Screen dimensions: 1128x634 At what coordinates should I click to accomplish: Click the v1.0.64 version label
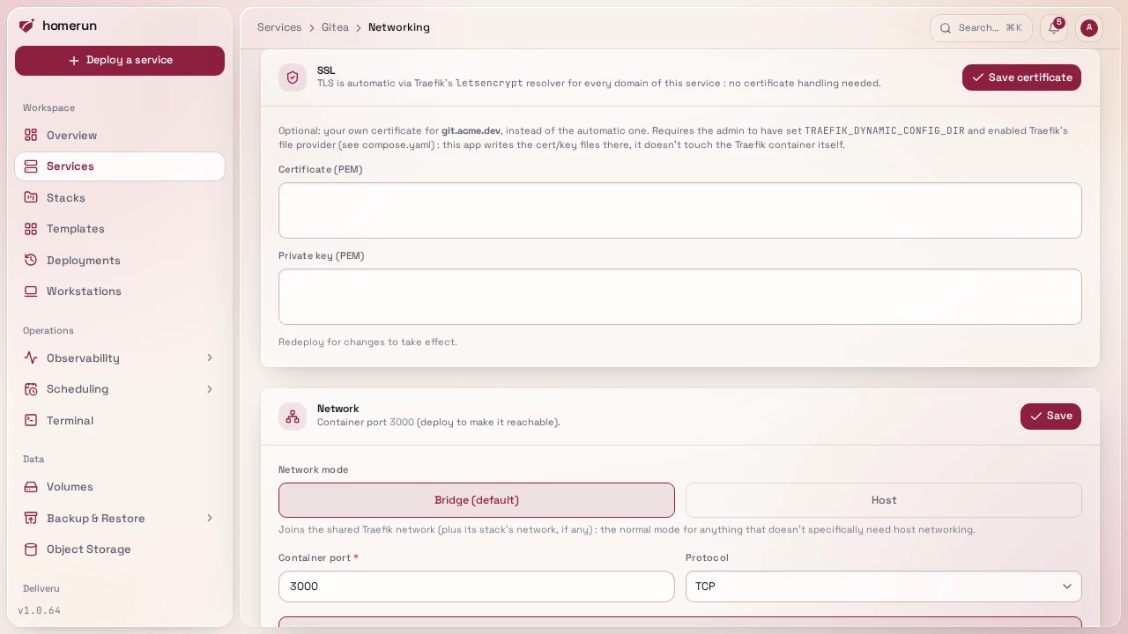tap(40, 611)
